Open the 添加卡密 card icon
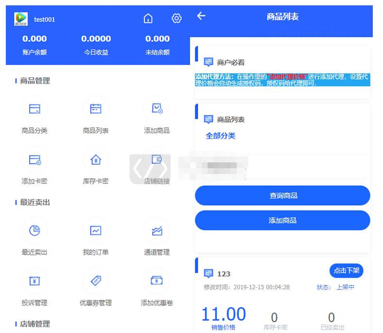383x333 pixels. [x=35, y=159]
